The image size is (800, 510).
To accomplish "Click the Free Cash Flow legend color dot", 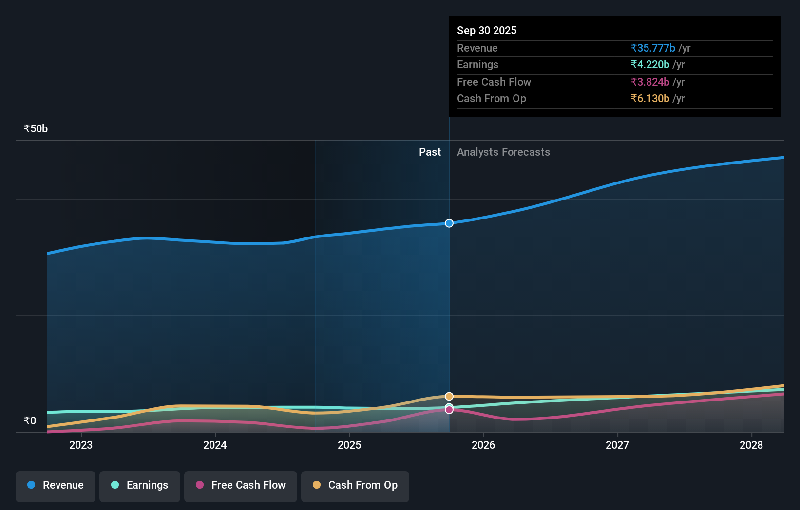I will click(200, 485).
